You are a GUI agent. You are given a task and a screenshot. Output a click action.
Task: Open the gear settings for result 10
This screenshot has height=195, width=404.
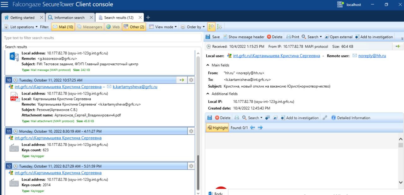(x=191, y=80)
